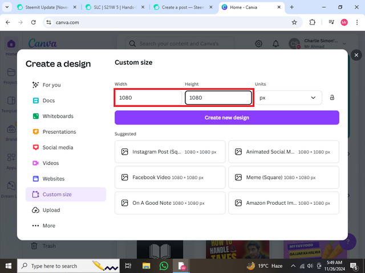Choose Instagram Post square suggestion
The height and width of the screenshot is (273, 365).
point(170,152)
